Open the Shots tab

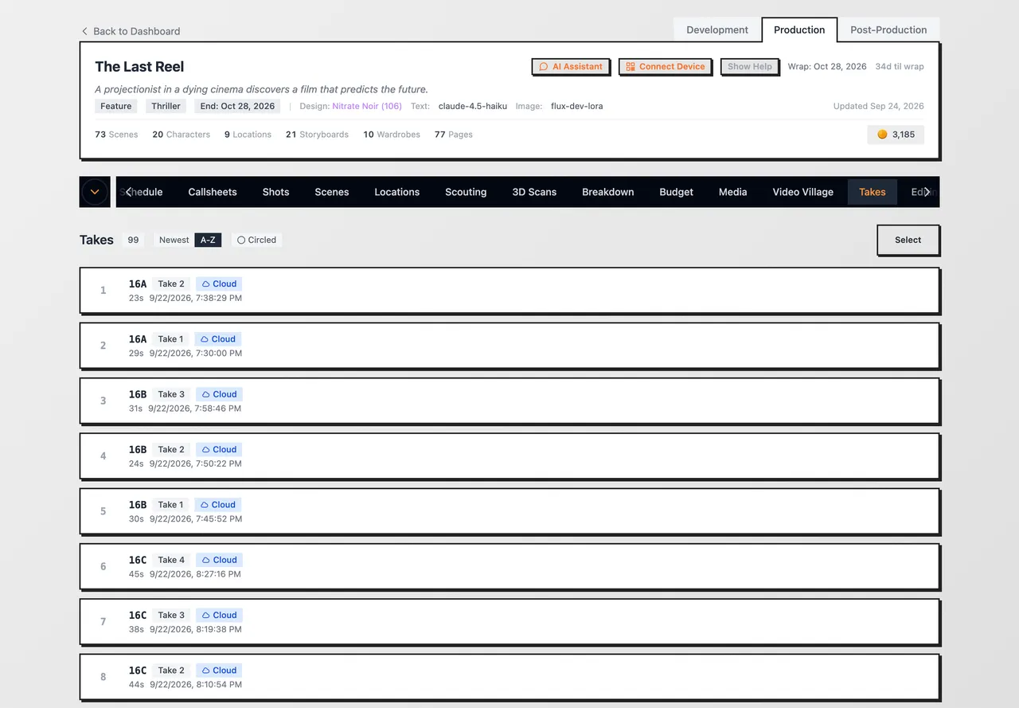pyautogui.click(x=275, y=192)
